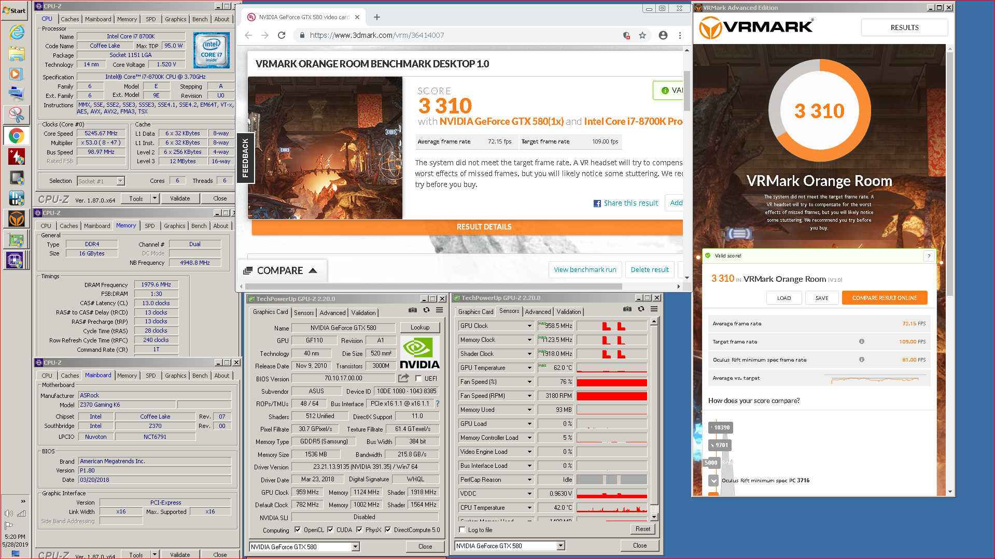Click the Chrome address bar URL

377,35
